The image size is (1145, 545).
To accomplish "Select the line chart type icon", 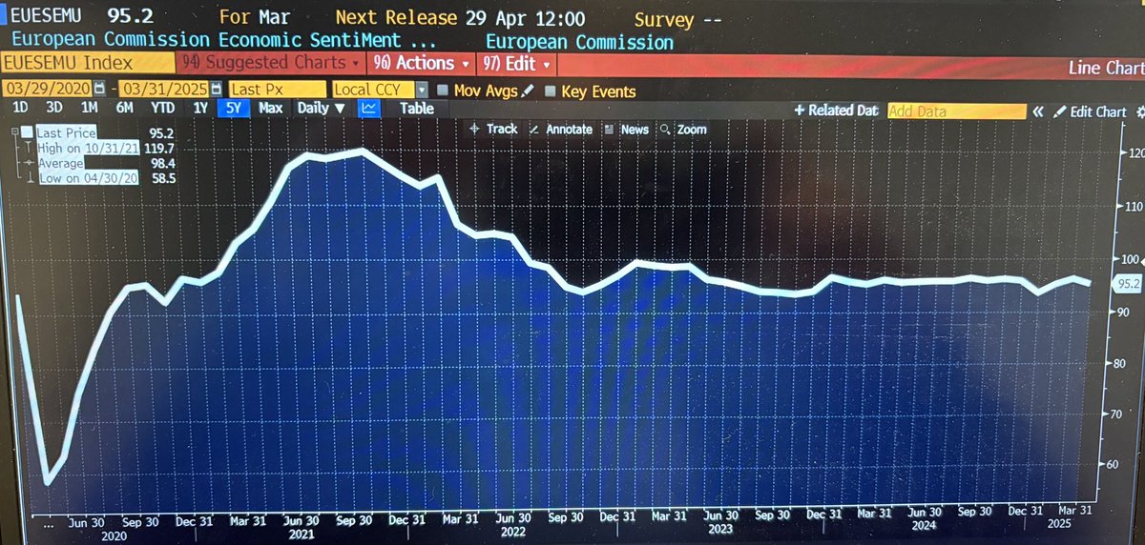I will [369, 108].
